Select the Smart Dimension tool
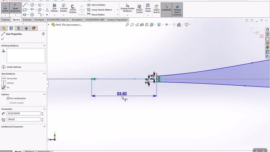 point(15,8)
